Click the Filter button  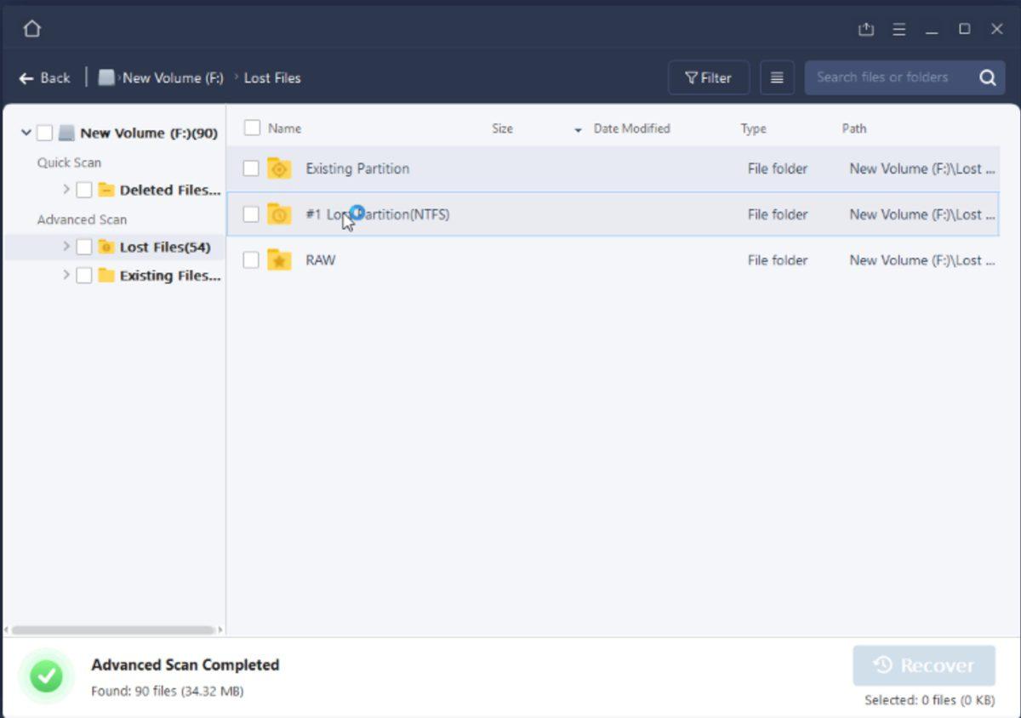(709, 77)
